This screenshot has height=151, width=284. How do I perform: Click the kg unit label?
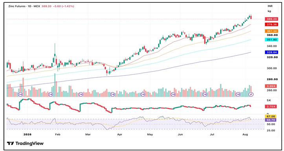269,11
